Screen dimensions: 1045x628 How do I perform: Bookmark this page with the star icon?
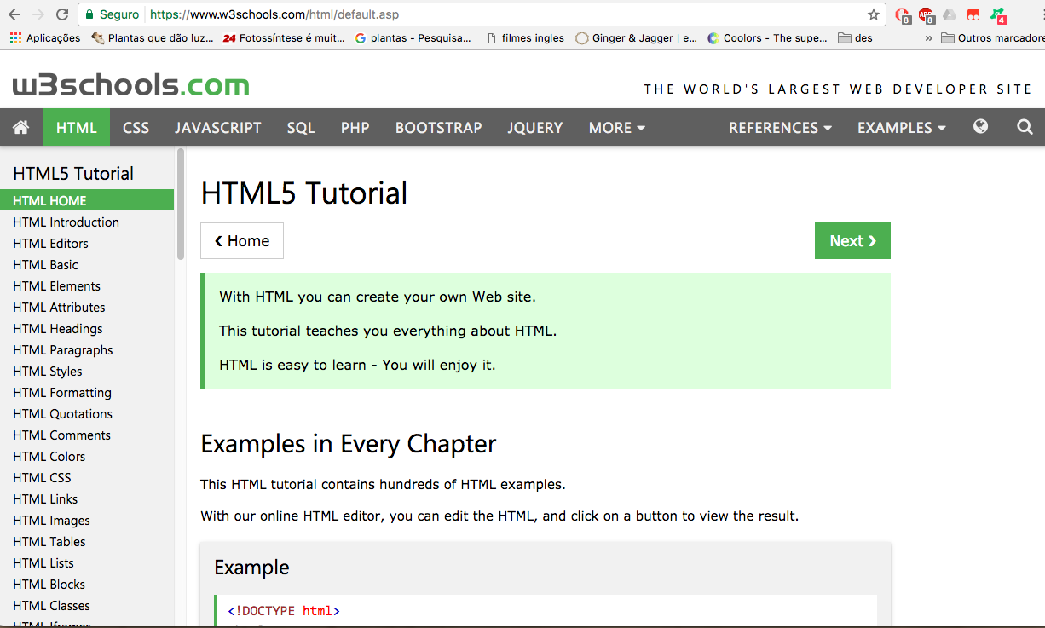click(x=874, y=14)
